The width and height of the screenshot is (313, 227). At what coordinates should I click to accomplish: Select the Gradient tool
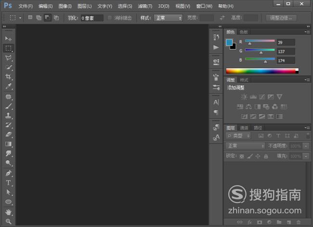pyautogui.click(x=8, y=144)
